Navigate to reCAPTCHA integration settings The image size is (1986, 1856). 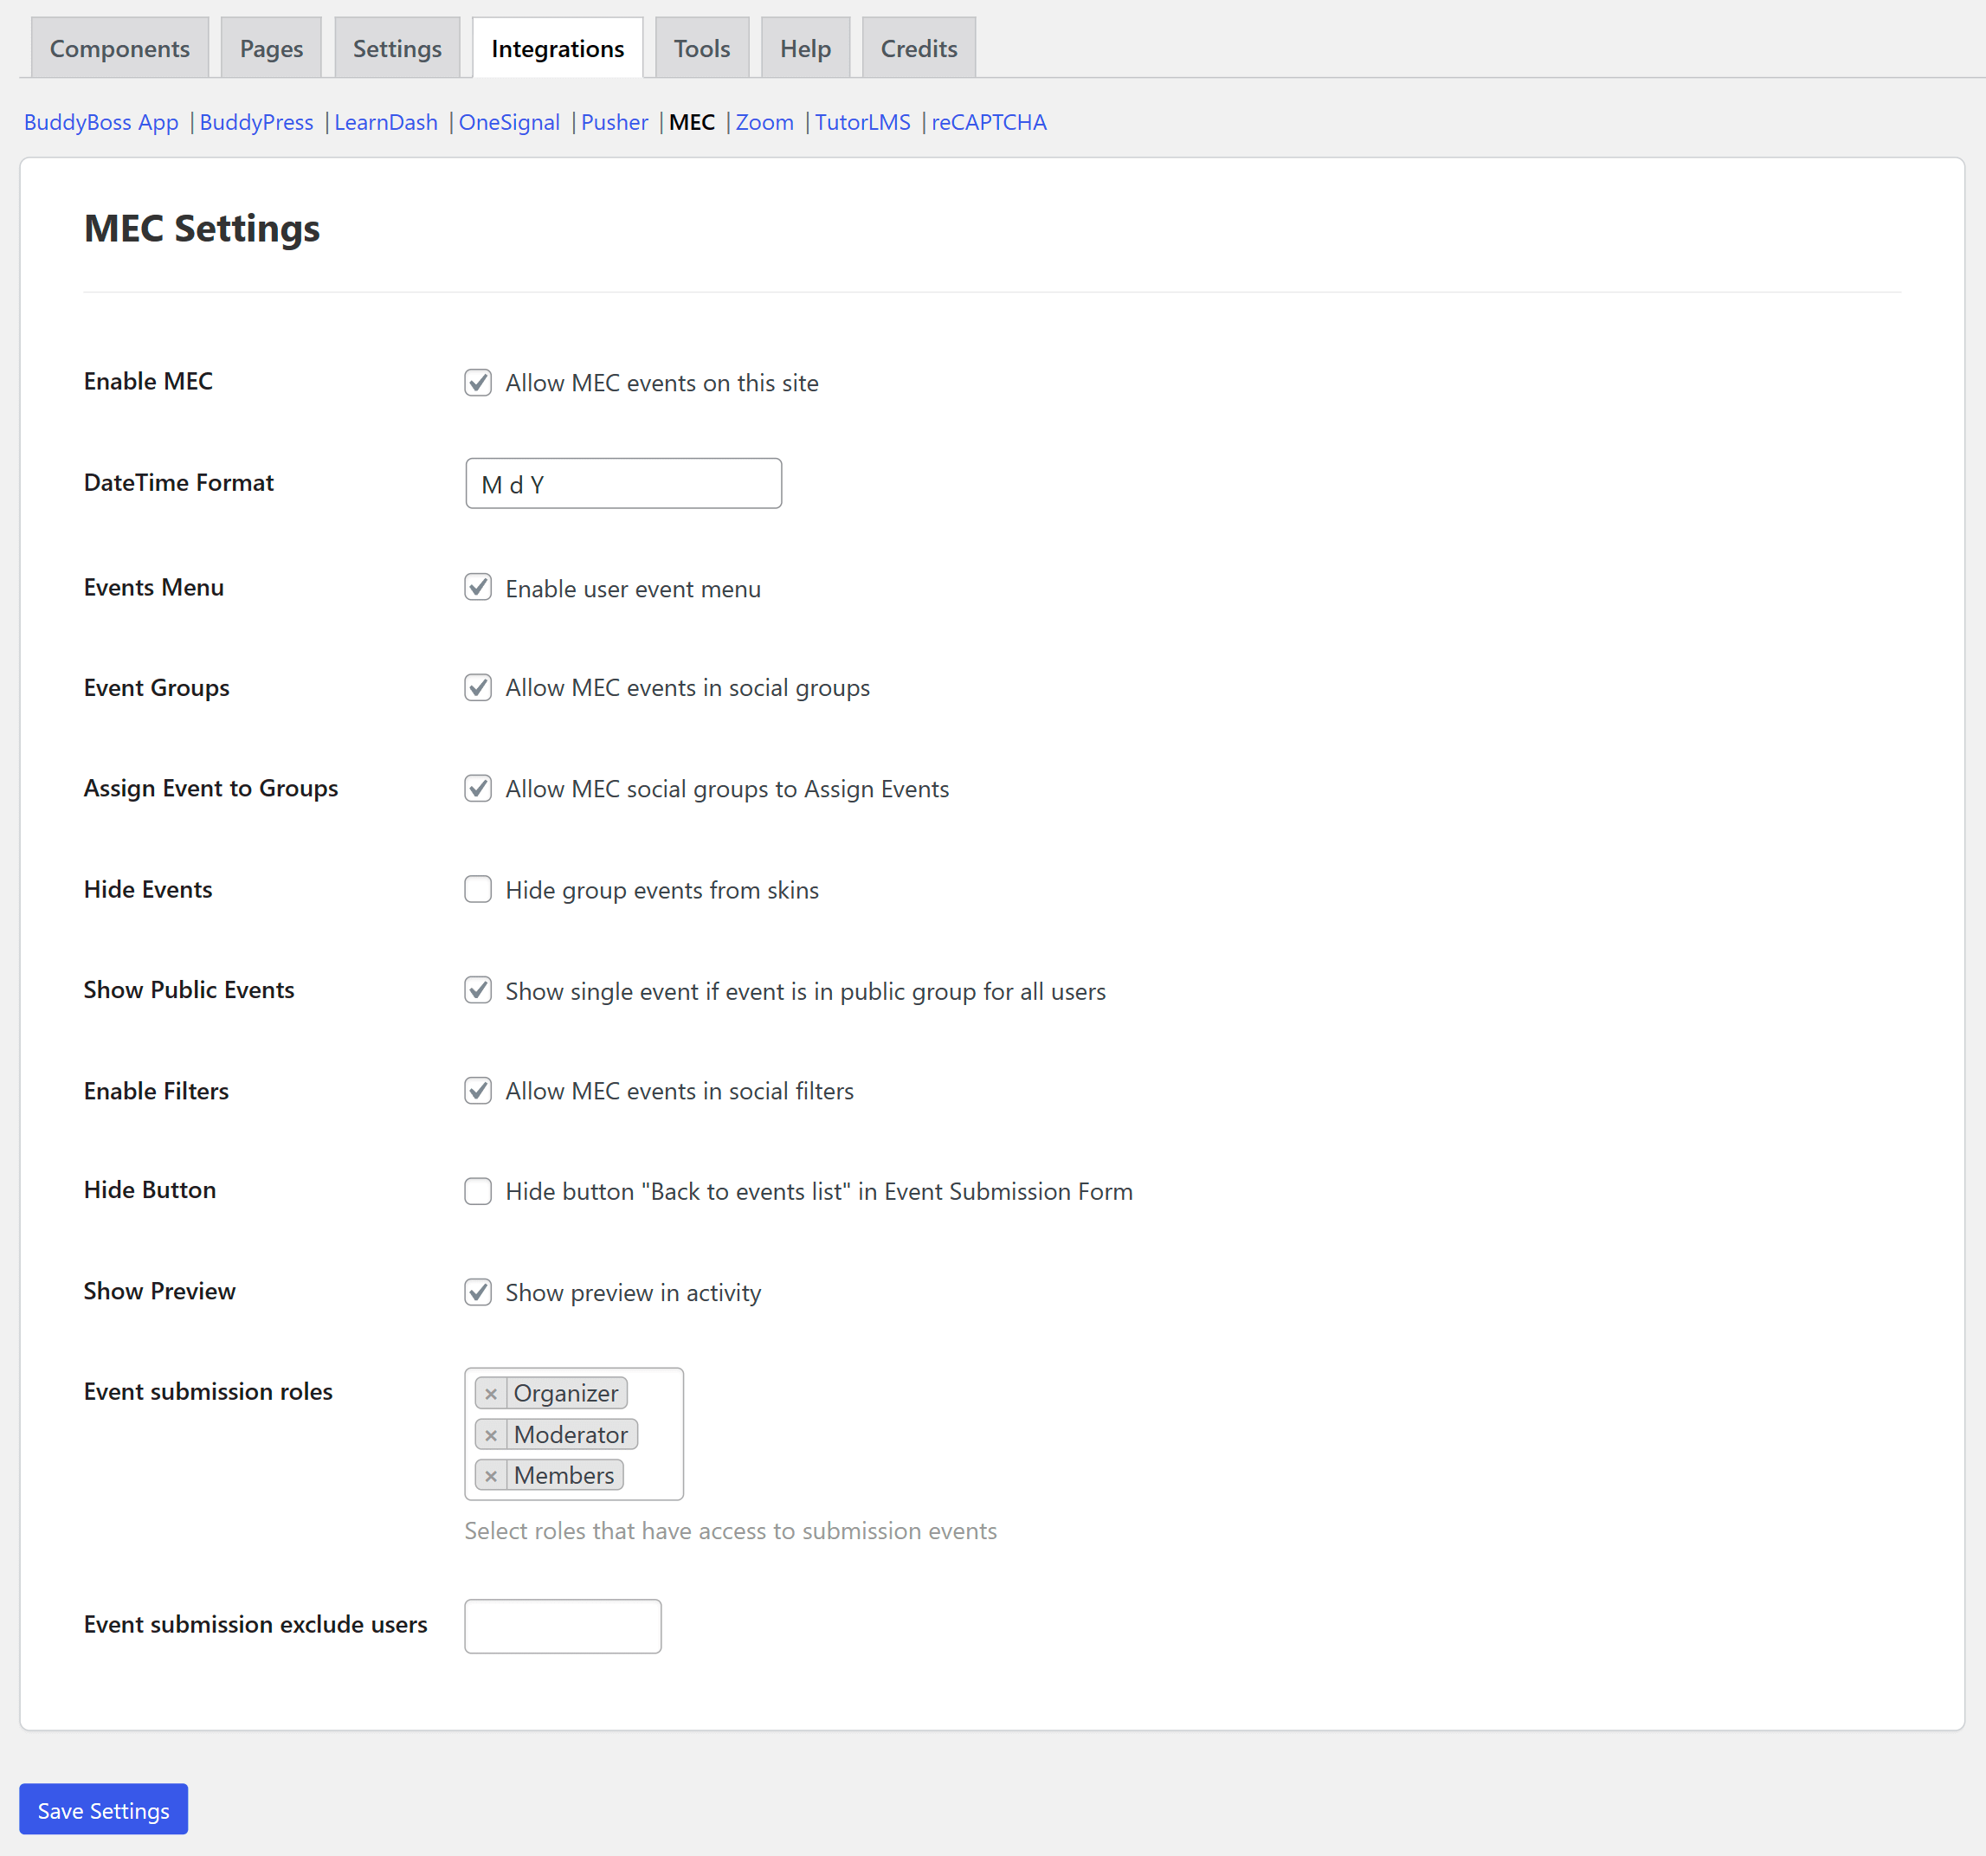click(x=988, y=122)
